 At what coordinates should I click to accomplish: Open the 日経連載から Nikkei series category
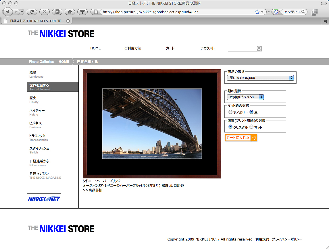point(39,163)
